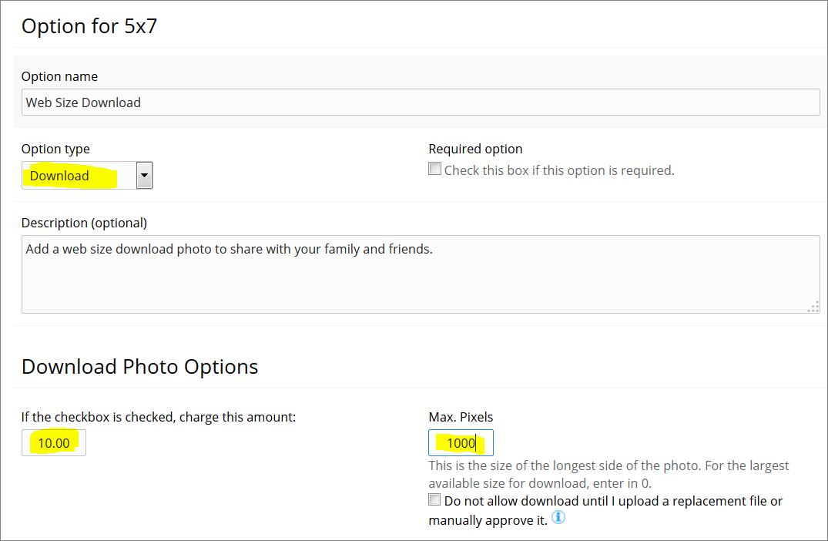The height and width of the screenshot is (541, 828).
Task: Tick the 'Do not allow download' checkbox
Action: pyautogui.click(x=434, y=500)
